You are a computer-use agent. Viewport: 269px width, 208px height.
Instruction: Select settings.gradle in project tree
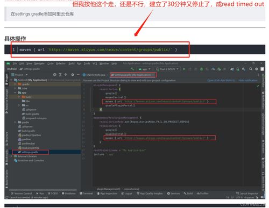pyautogui.click(x=30, y=152)
